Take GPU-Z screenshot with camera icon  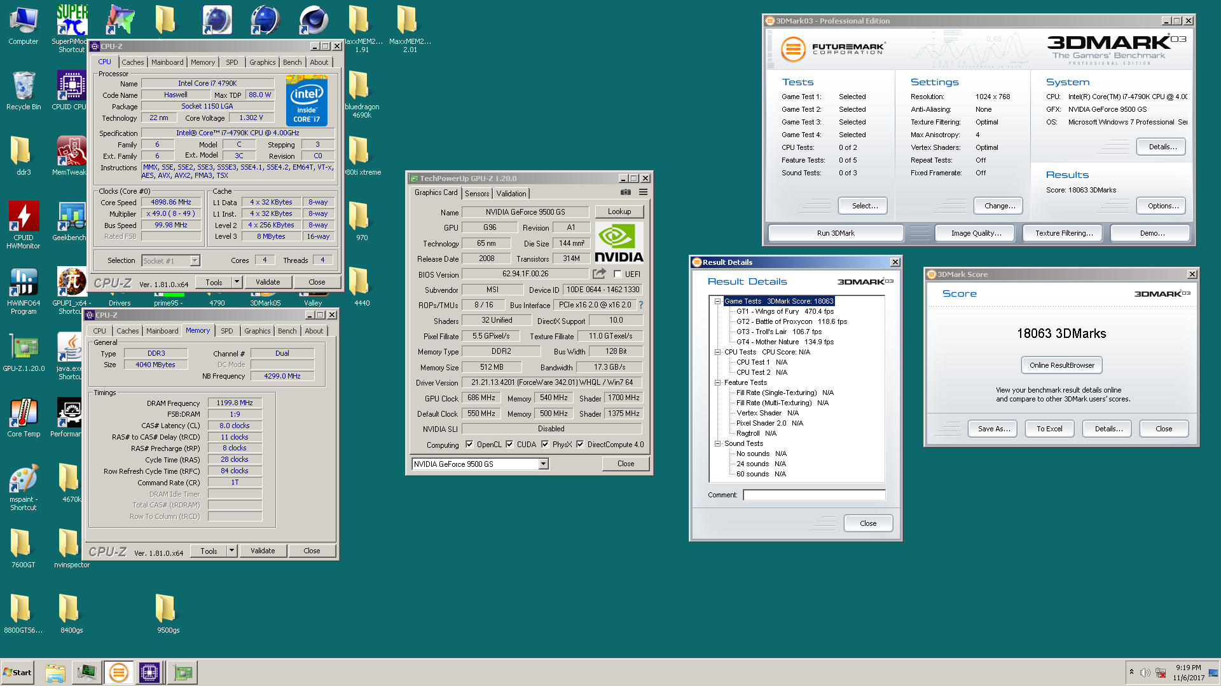pyautogui.click(x=626, y=192)
